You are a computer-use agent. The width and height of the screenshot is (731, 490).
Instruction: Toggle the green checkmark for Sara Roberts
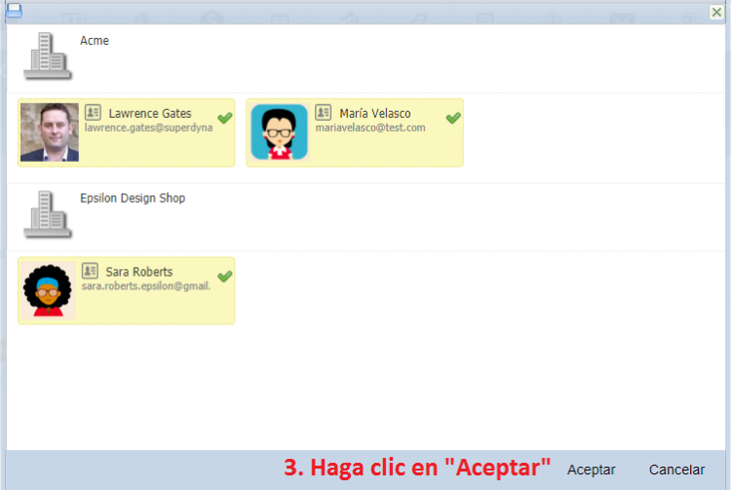225,277
